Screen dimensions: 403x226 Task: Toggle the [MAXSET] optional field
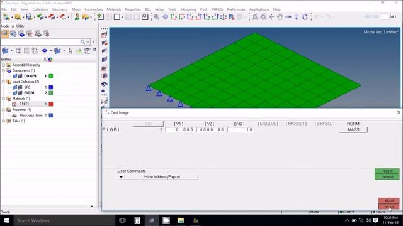[297, 124]
